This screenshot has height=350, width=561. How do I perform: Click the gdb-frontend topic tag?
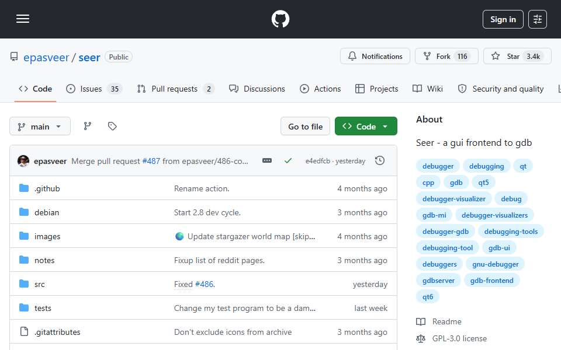point(491,281)
